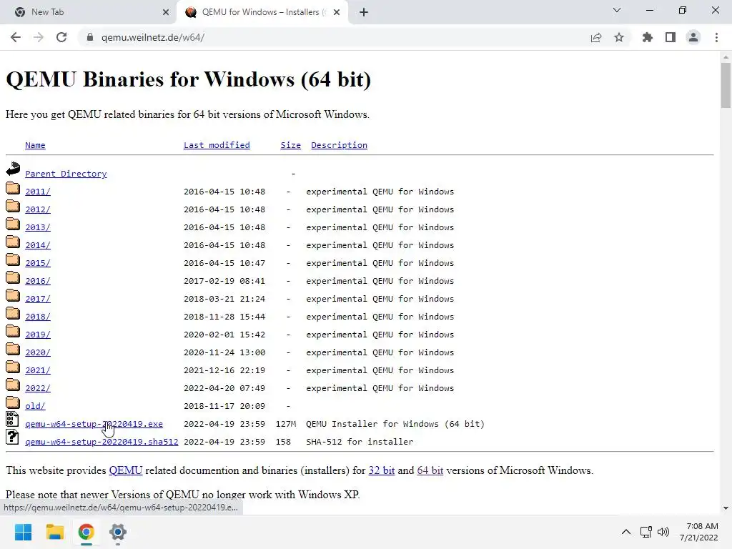Open the 2021/ directory link

tap(38, 371)
